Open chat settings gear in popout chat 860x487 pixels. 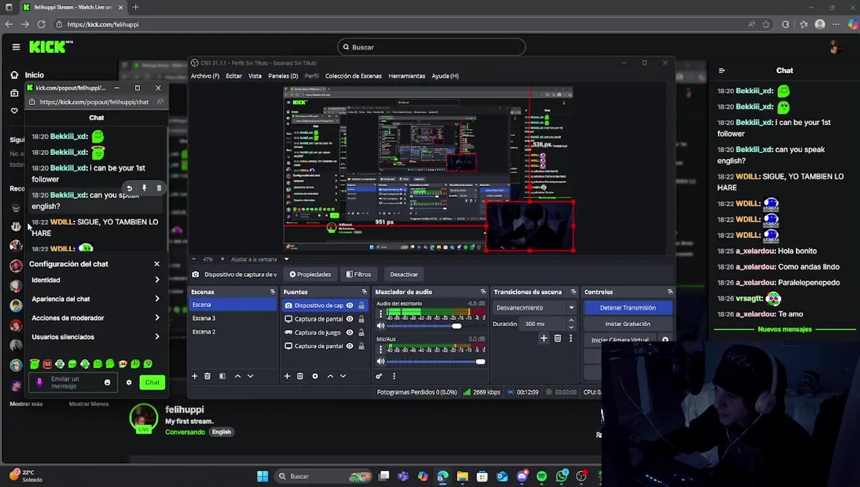tap(128, 382)
